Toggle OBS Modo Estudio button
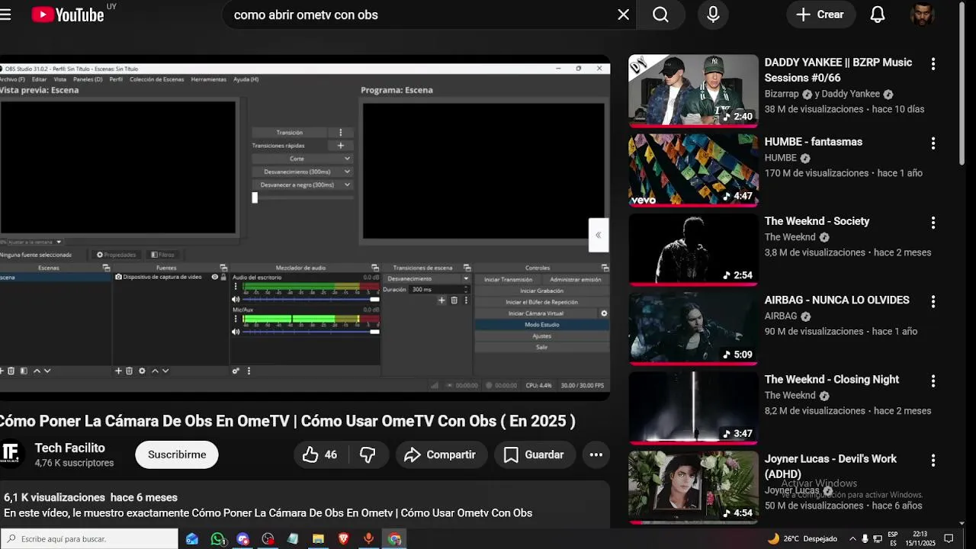Viewport: 976px width, 549px height. point(541,325)
